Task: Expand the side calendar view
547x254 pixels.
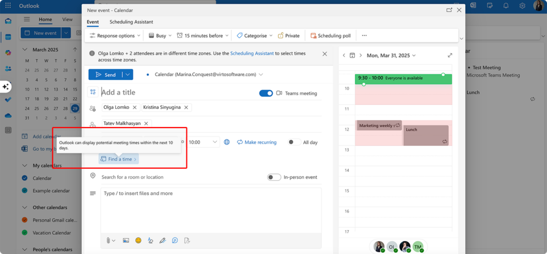Action: [450, 55]
